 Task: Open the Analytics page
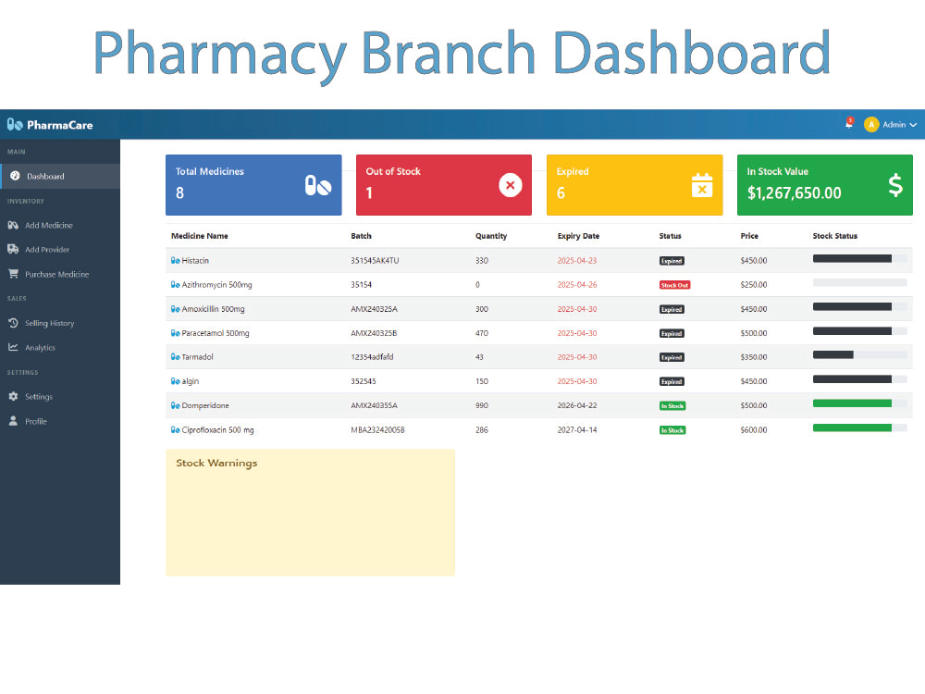(60, 347)
